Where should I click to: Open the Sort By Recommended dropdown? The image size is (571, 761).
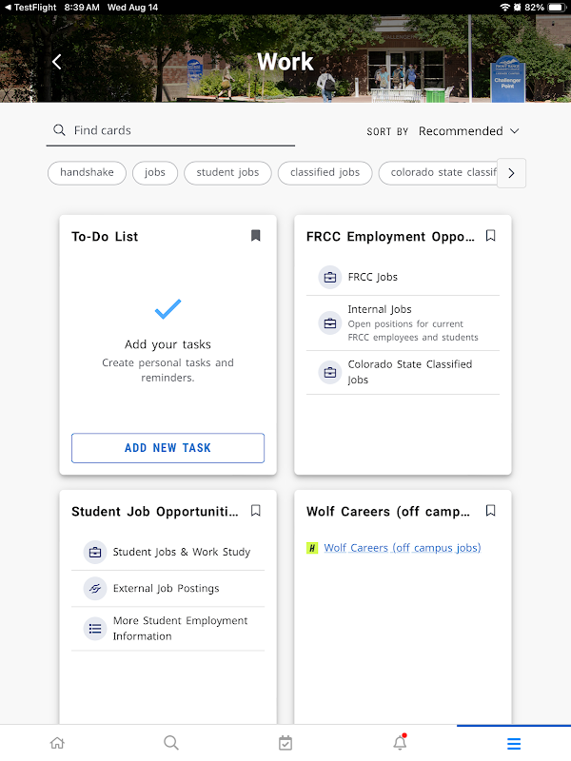(468, 131)
